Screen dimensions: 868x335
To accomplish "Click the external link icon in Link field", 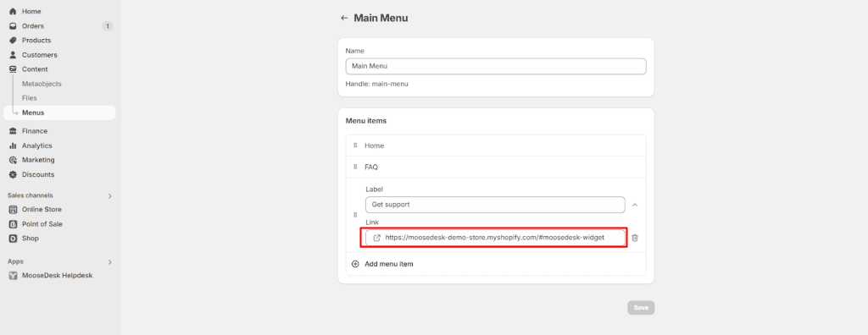I will coord(377,238).
